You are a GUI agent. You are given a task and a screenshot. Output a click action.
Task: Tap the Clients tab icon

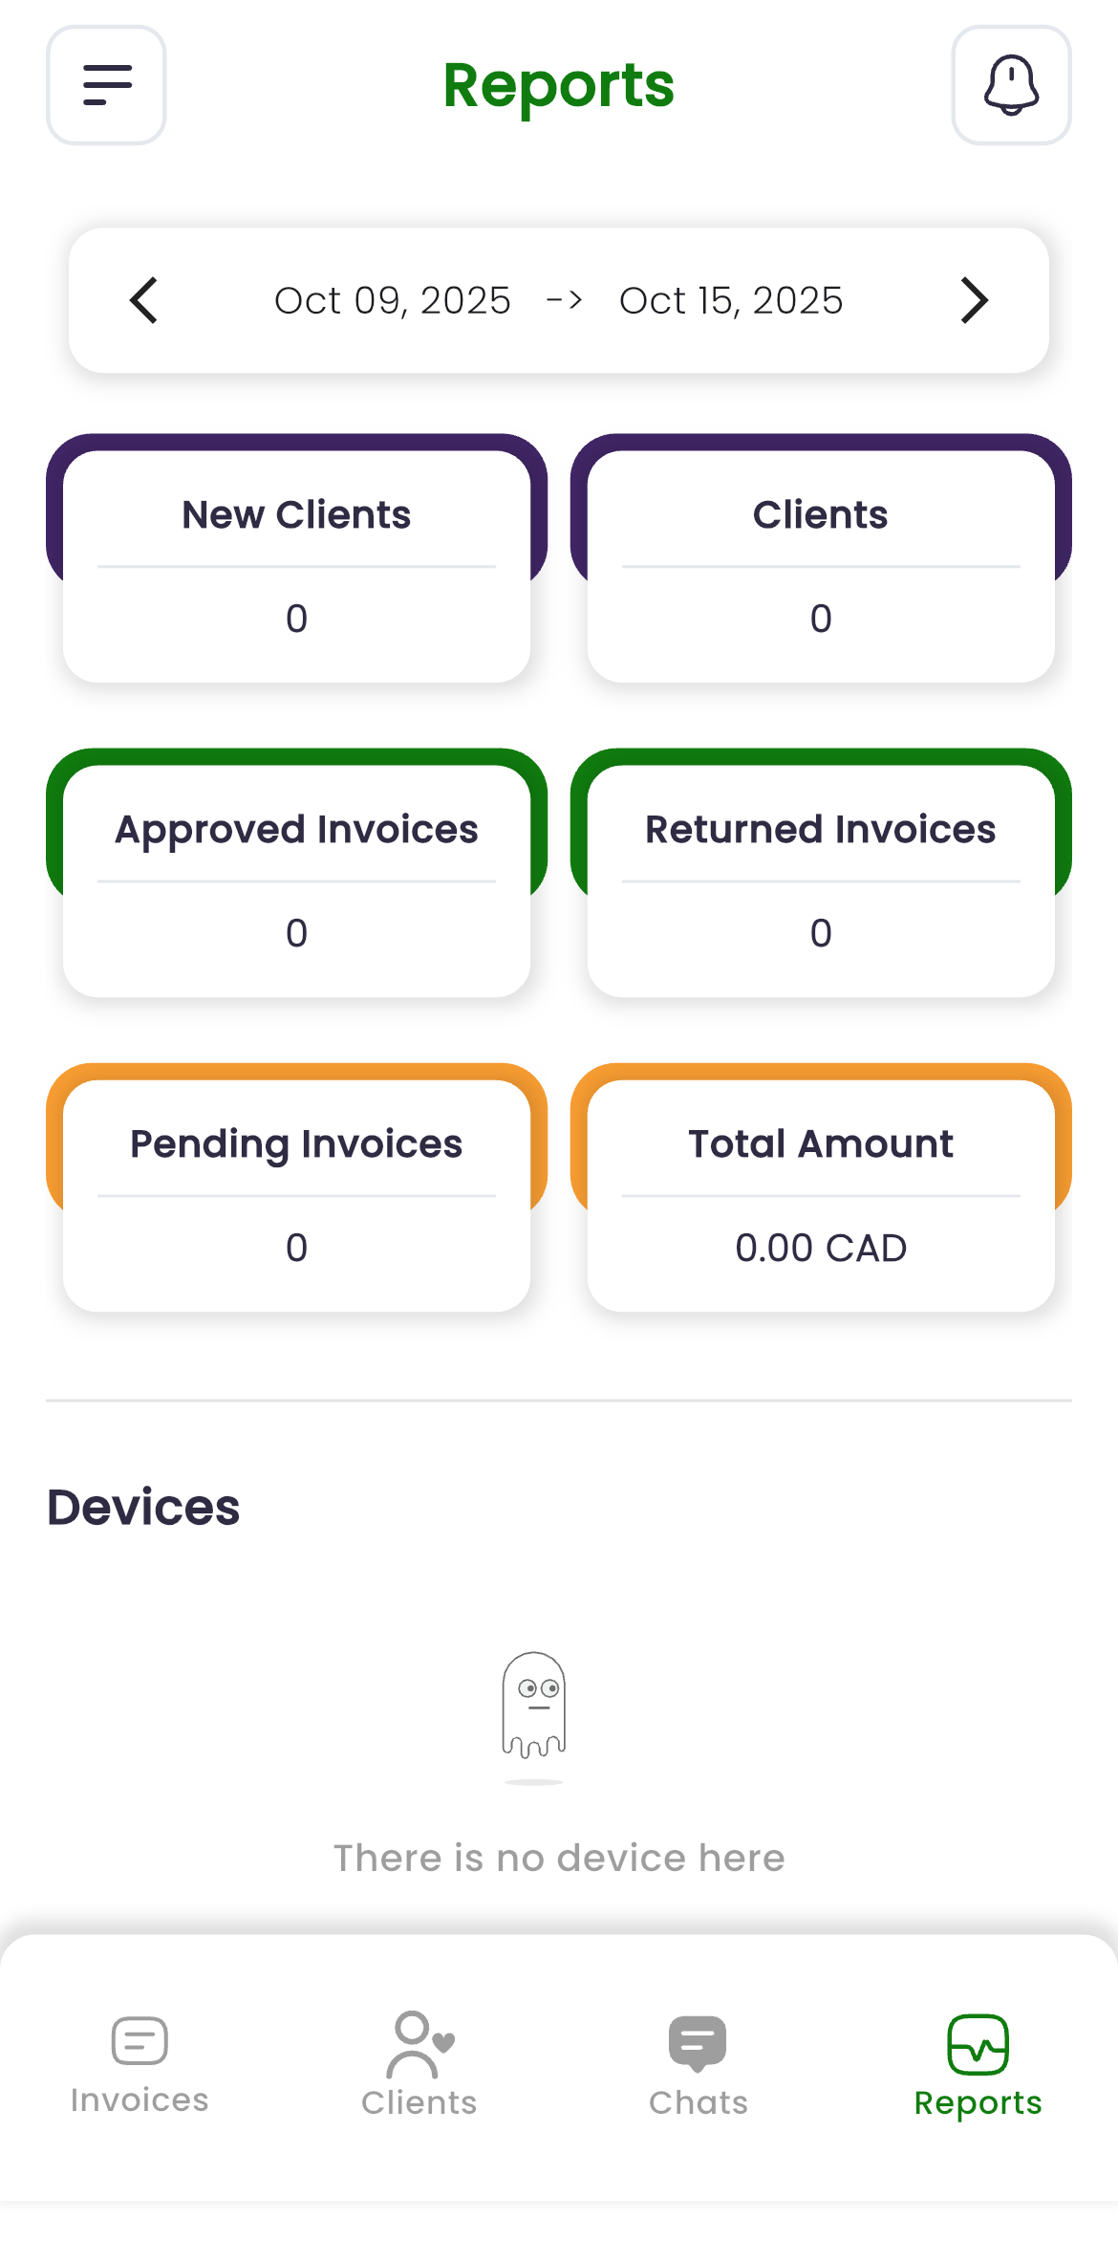[x=419, y=2045]
